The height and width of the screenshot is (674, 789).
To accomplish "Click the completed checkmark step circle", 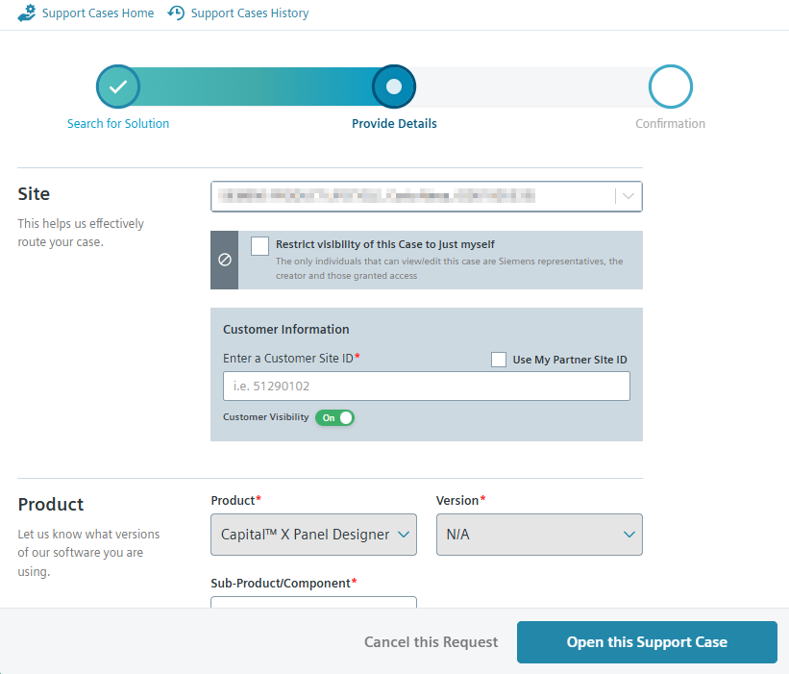I will pos(118,87).
